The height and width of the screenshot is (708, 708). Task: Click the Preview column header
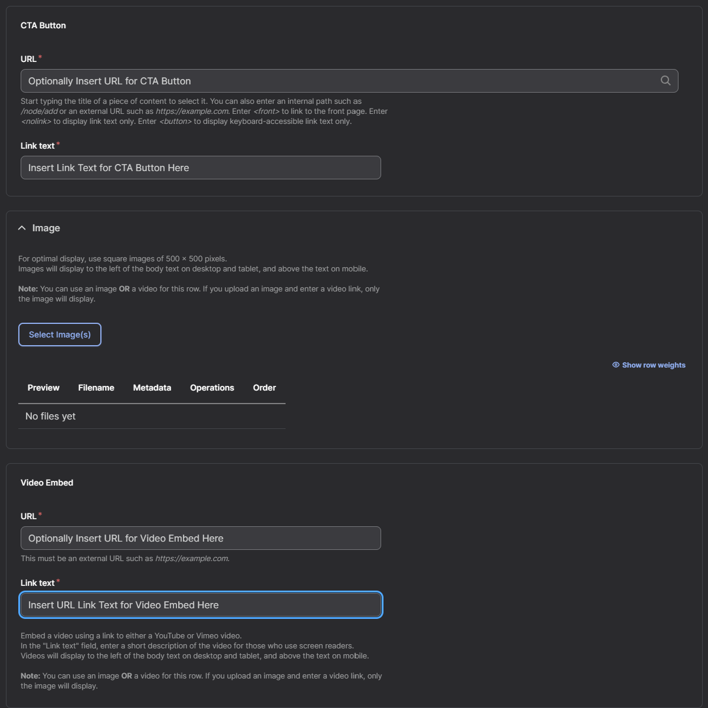[44, 388]
